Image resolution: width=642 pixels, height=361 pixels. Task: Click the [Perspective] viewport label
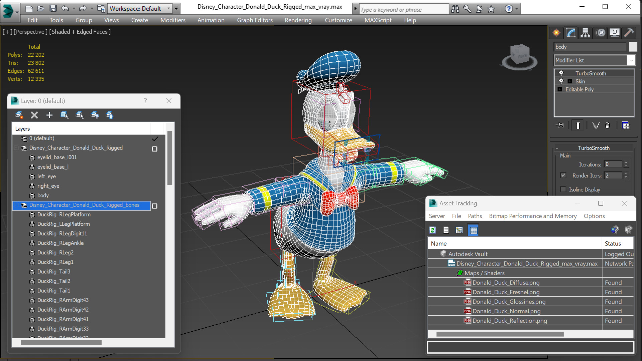[30, 32]
